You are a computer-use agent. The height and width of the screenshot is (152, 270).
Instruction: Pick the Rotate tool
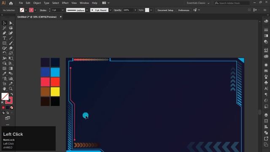(4, 53)
